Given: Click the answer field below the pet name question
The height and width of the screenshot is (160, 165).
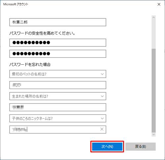Looking at the screenshot, I should [x=58, y=85].
